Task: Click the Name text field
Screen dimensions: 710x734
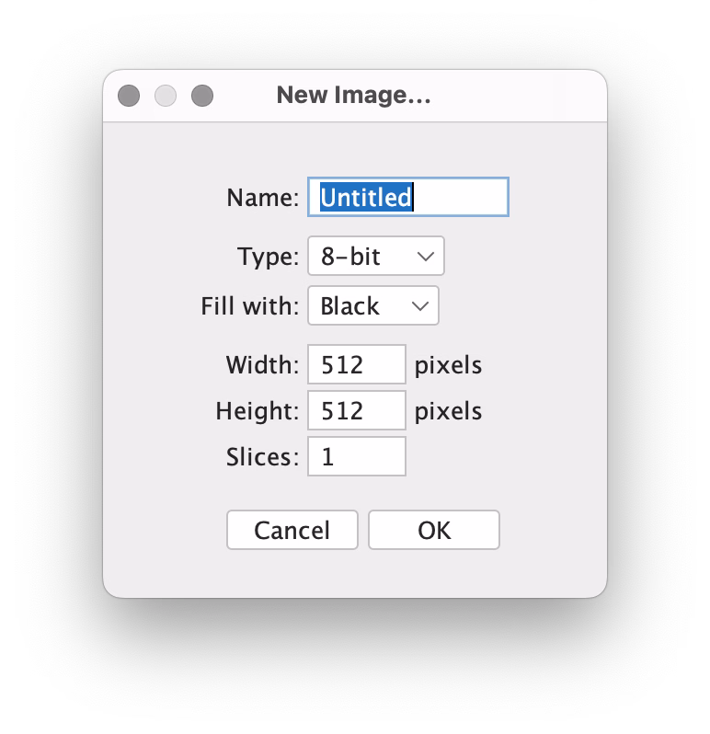Action: click(x=407, y=198)
